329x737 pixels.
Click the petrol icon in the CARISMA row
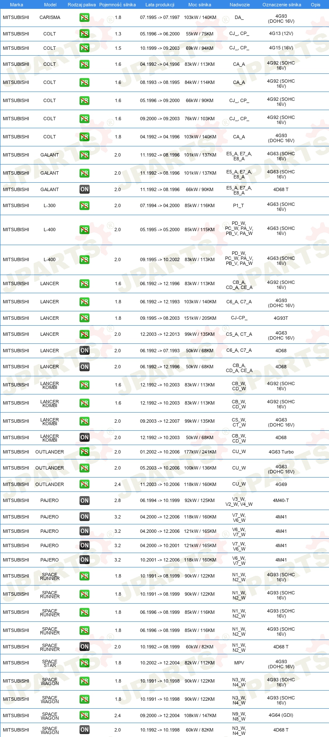[x=85, y=18]
